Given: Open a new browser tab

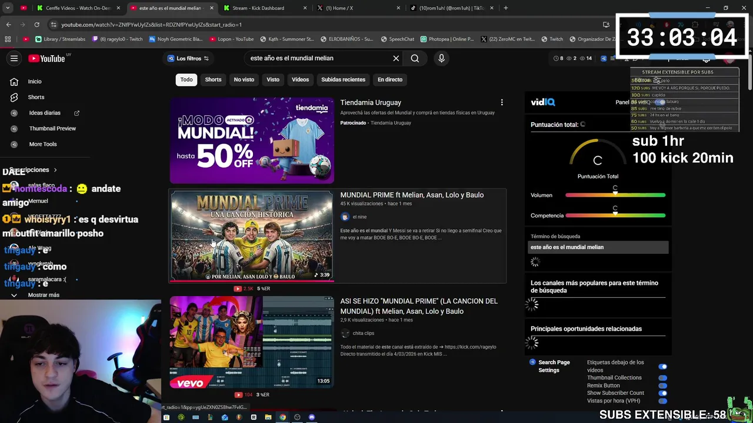Looking at the screenshot, I should 505,8.
